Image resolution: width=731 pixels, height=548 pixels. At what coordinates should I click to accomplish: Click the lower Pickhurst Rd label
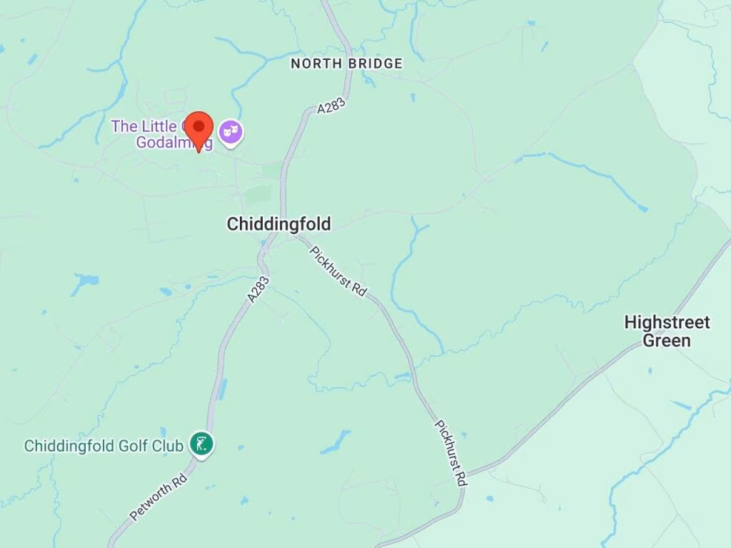coord(451,453)
